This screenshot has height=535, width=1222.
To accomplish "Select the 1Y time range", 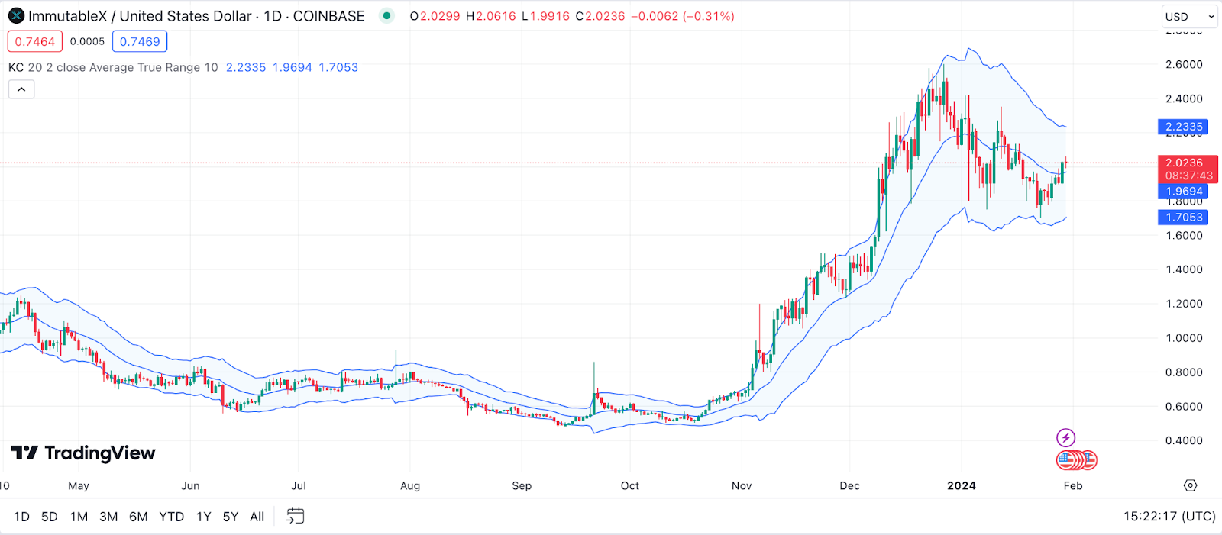I will coord(203,517).
